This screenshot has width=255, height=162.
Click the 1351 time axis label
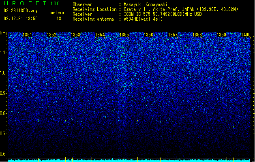[x=27, y=35]
